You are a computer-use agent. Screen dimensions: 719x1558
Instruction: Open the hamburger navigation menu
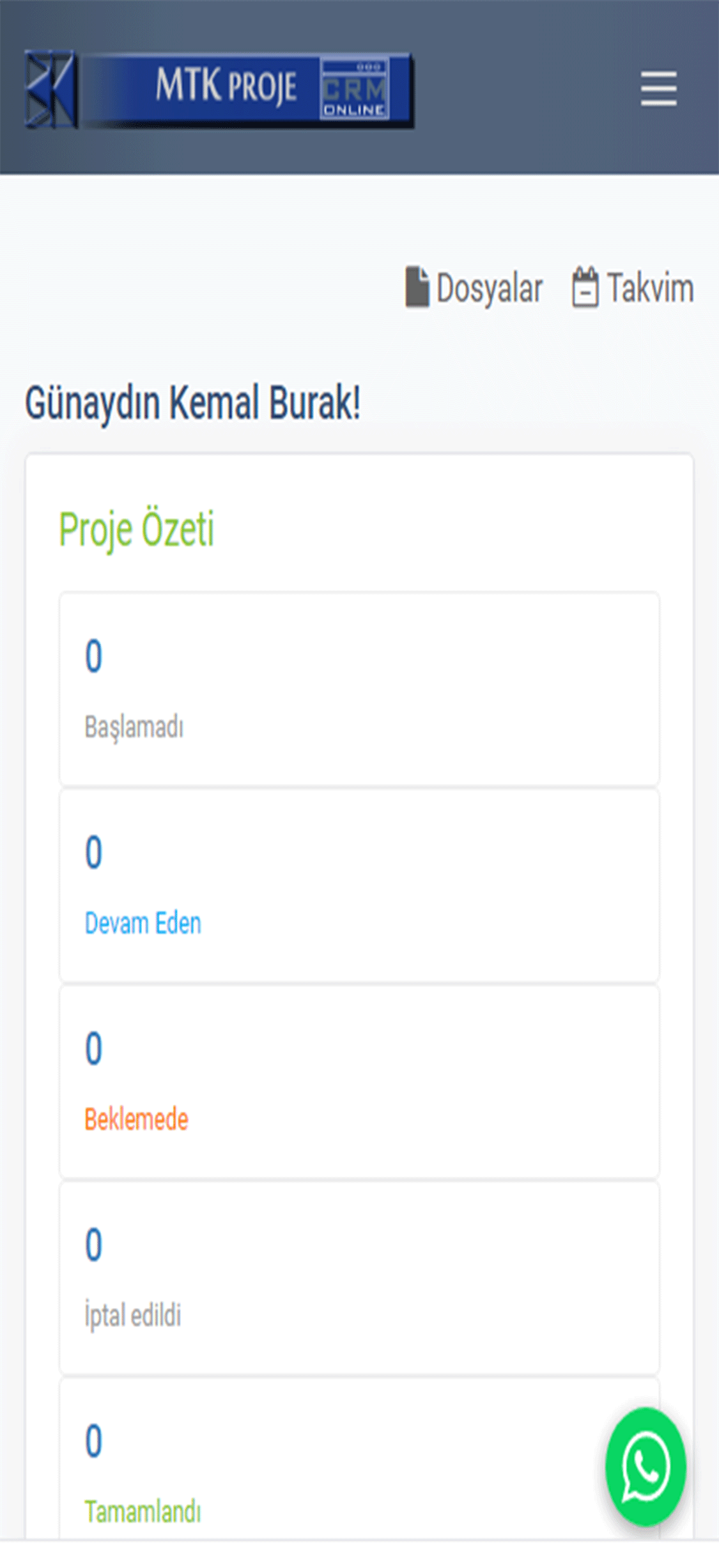[x=658, y=89]
